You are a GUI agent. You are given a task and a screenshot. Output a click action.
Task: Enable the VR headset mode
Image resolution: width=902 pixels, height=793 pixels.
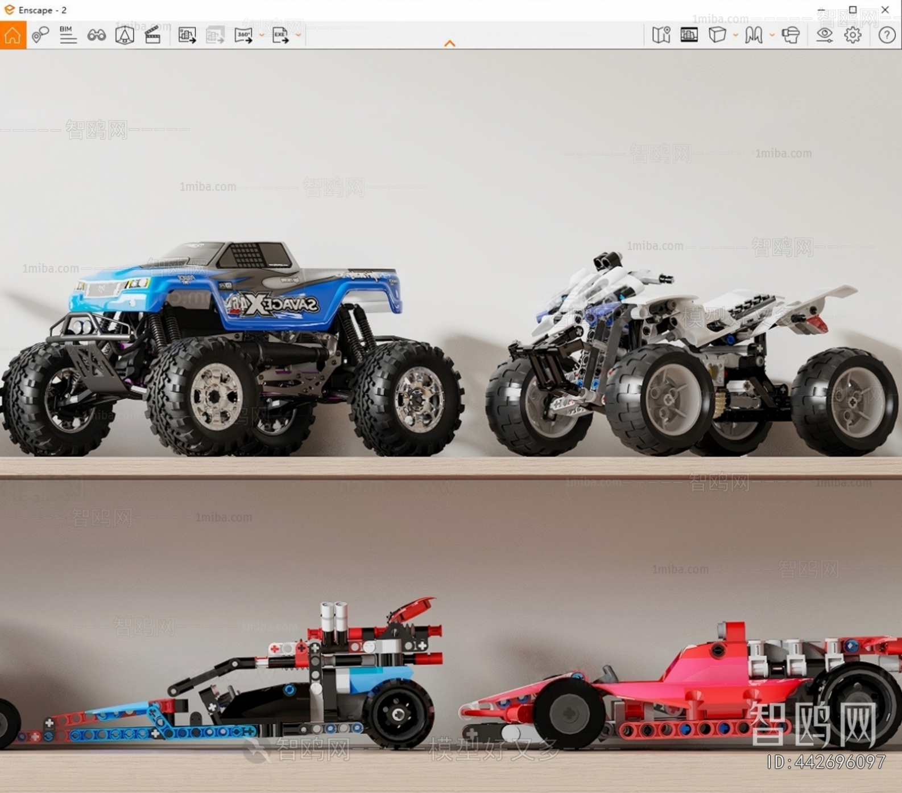(x=791, y=35)
